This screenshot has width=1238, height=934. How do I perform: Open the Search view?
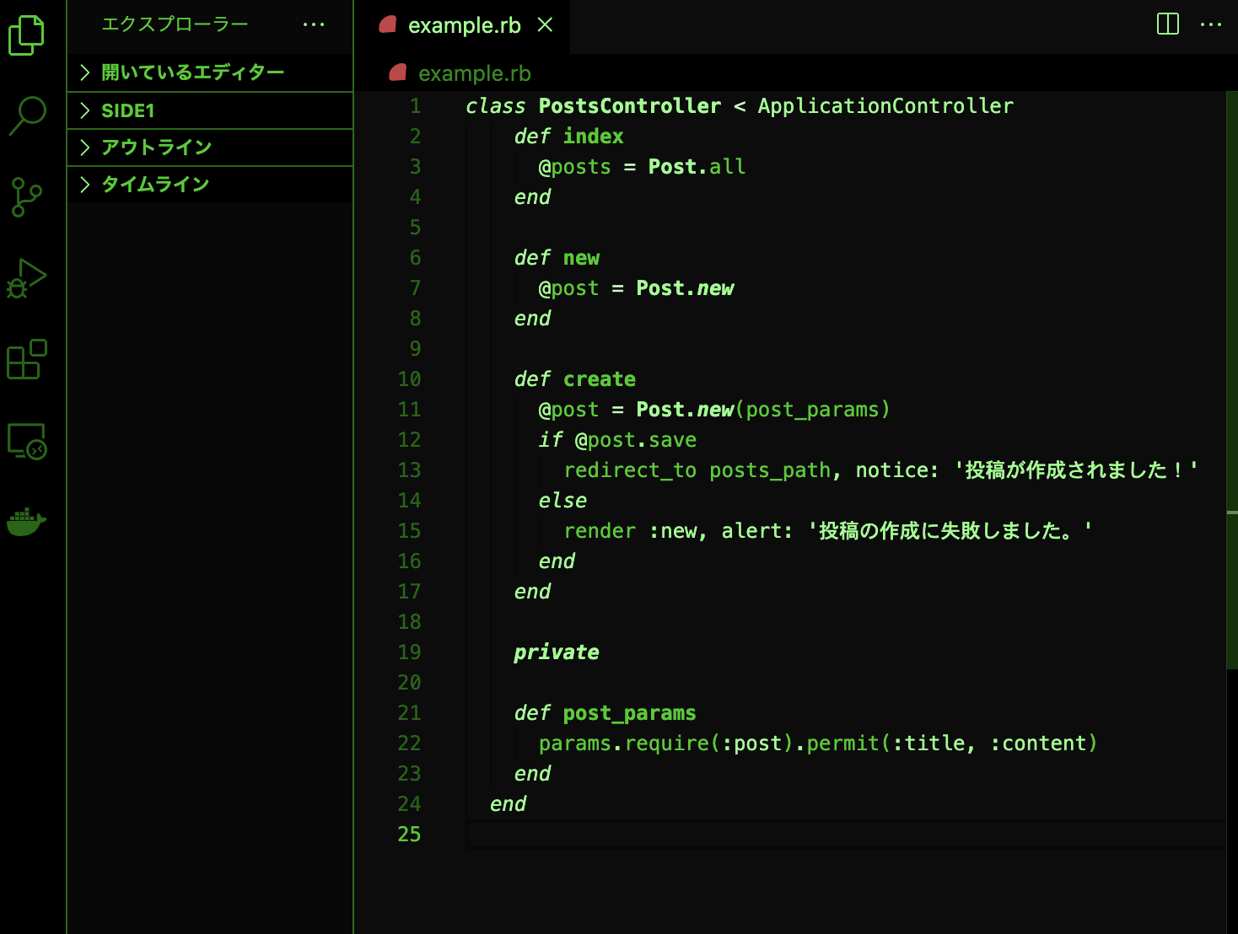click(x=27, y=115)
